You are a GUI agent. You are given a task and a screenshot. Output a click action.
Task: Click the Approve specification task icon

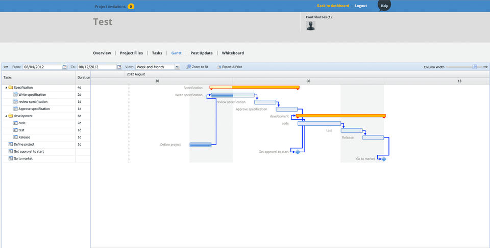[x=15, y=109]
